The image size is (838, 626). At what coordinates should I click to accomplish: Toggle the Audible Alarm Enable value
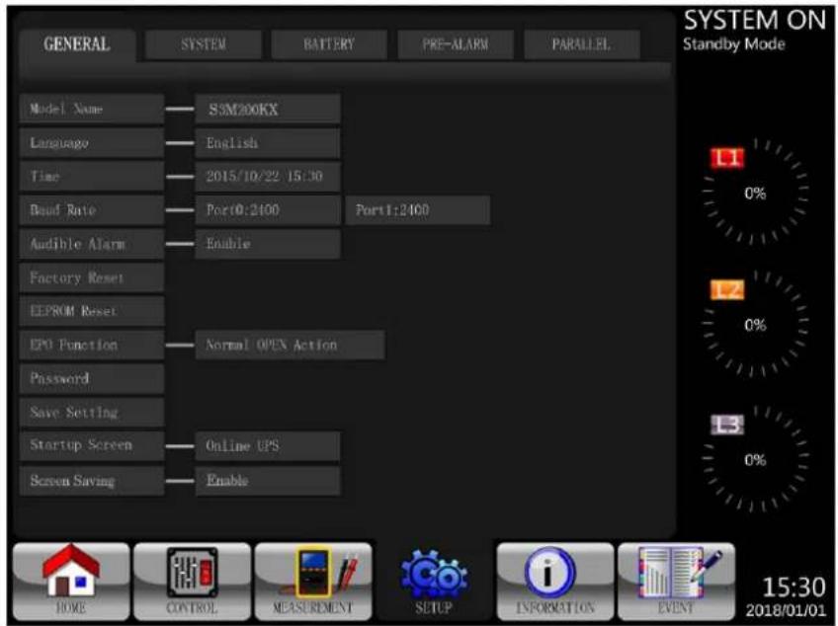tap(268, 244)
